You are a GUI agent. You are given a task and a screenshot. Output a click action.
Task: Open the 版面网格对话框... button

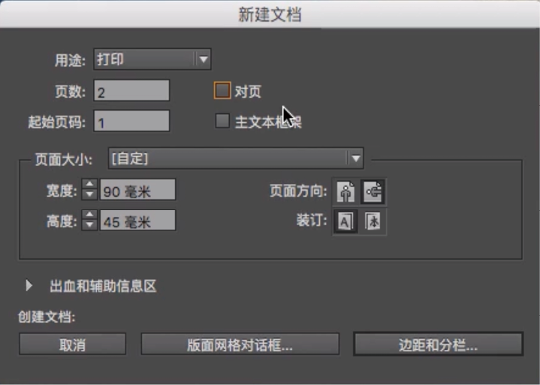240,344
